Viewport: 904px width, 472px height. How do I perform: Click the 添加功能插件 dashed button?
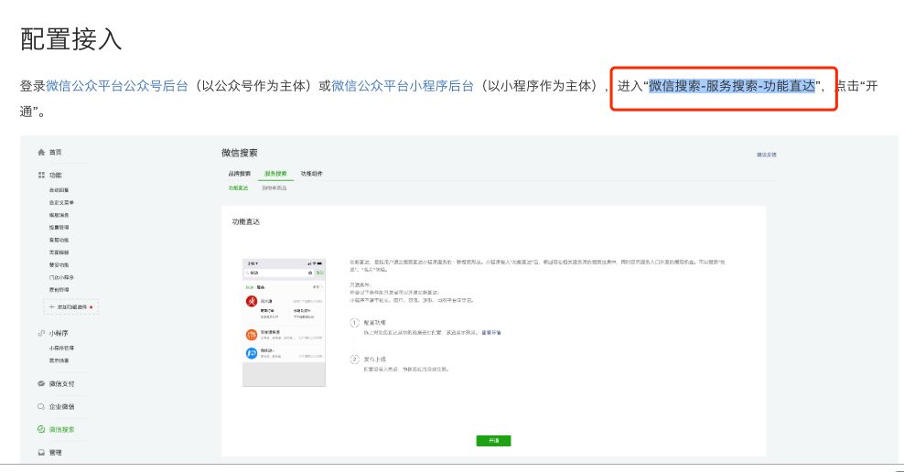pyautogui.click(x=71, y=307)
